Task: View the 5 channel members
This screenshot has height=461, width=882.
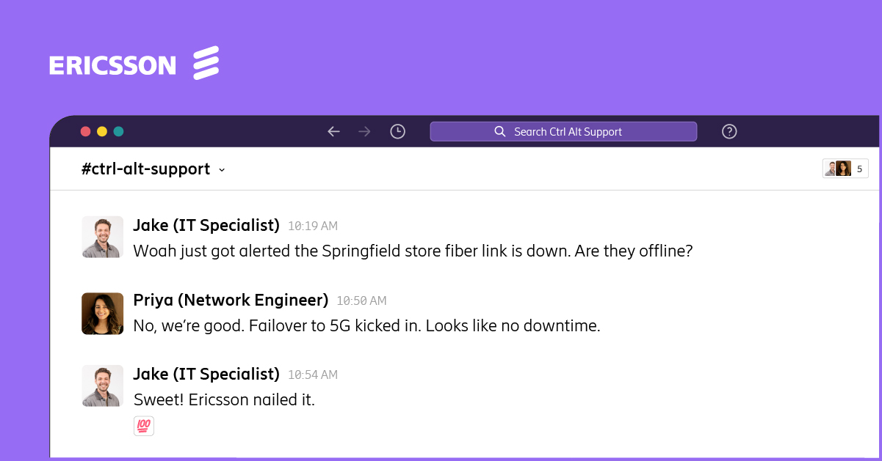Action: coord(845,169)
